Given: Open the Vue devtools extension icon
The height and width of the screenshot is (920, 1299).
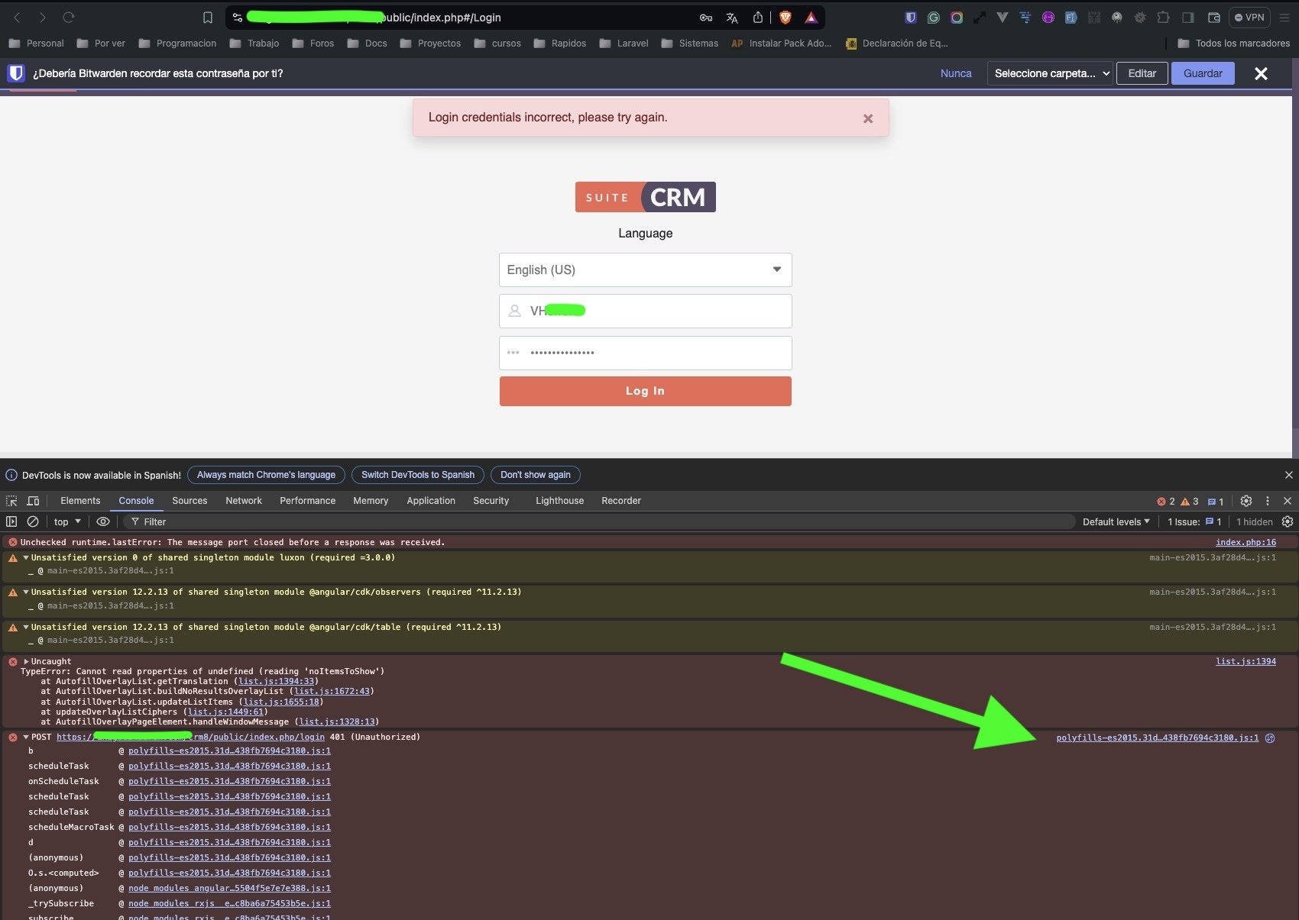Looking at the screenshot, I should (x=1003, y=17).
